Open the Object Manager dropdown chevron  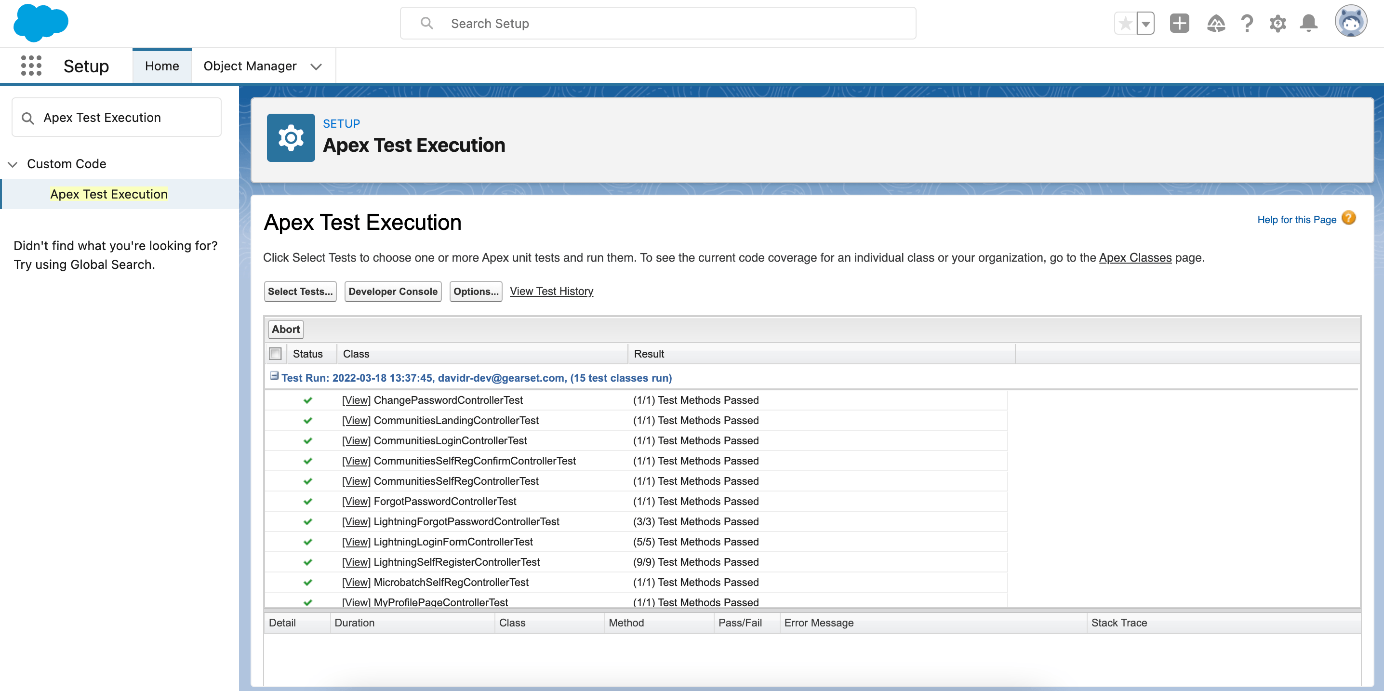(316, 66)
